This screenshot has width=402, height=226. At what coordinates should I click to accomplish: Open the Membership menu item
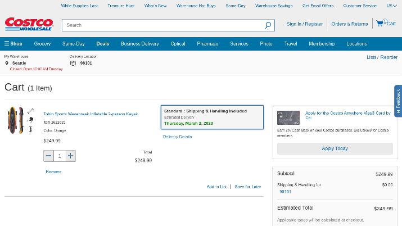pyautogui.click(x=322, y=43)
